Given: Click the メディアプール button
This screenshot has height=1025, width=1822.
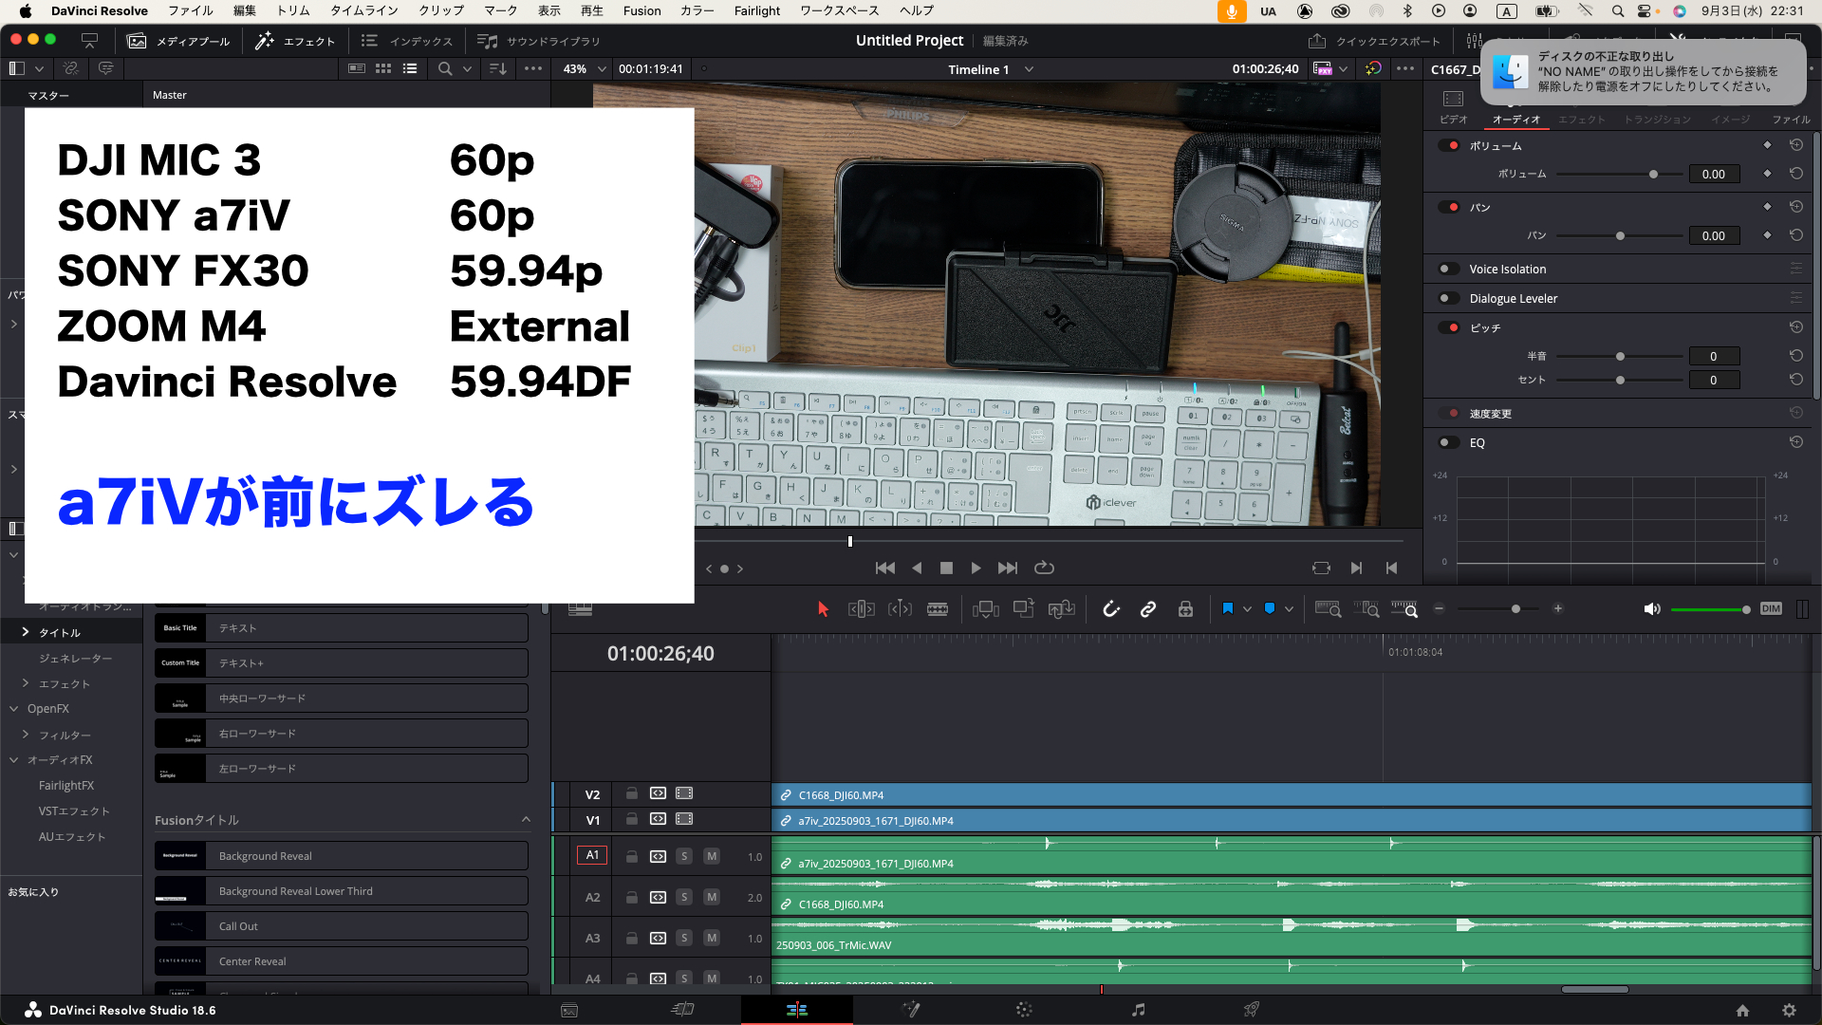Looking at the screenshot, I should 178,41.
